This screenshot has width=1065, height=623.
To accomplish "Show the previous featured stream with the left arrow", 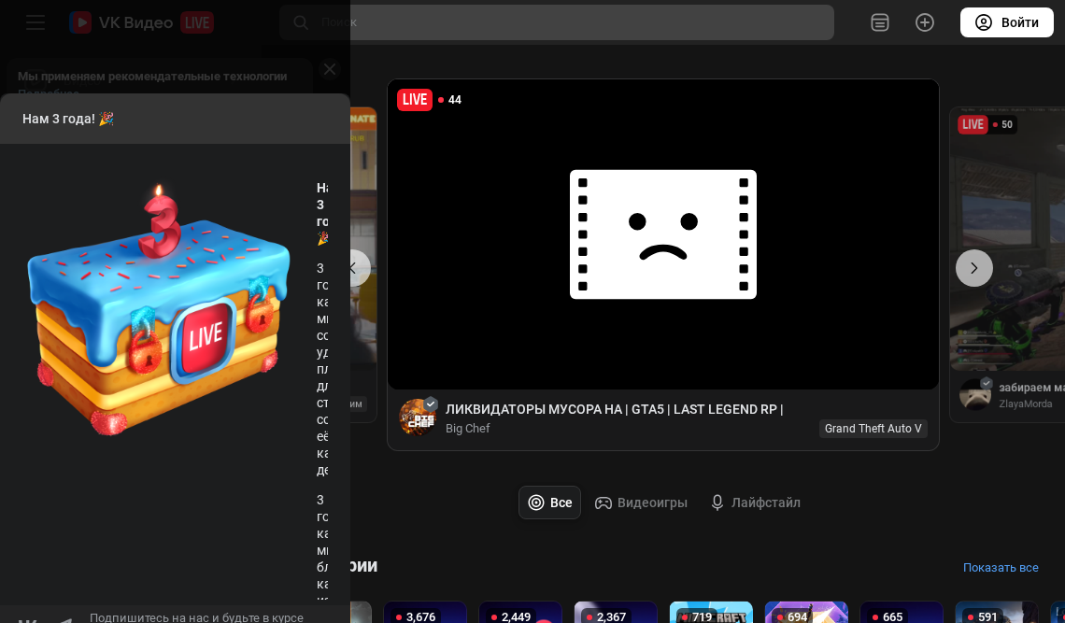I will pyautogui.click(x=360, y=268).
